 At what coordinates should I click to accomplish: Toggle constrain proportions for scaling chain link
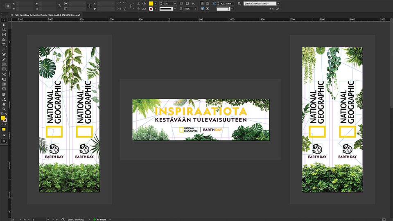pos(90,6)
